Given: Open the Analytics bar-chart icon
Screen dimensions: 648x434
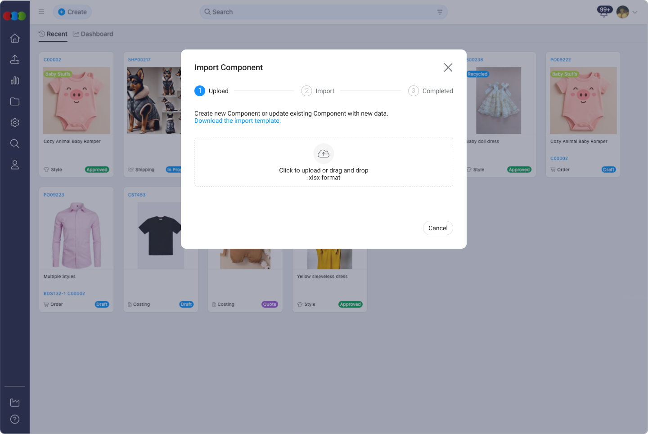Looking at the screenshot, I should [x=15, y=81].
